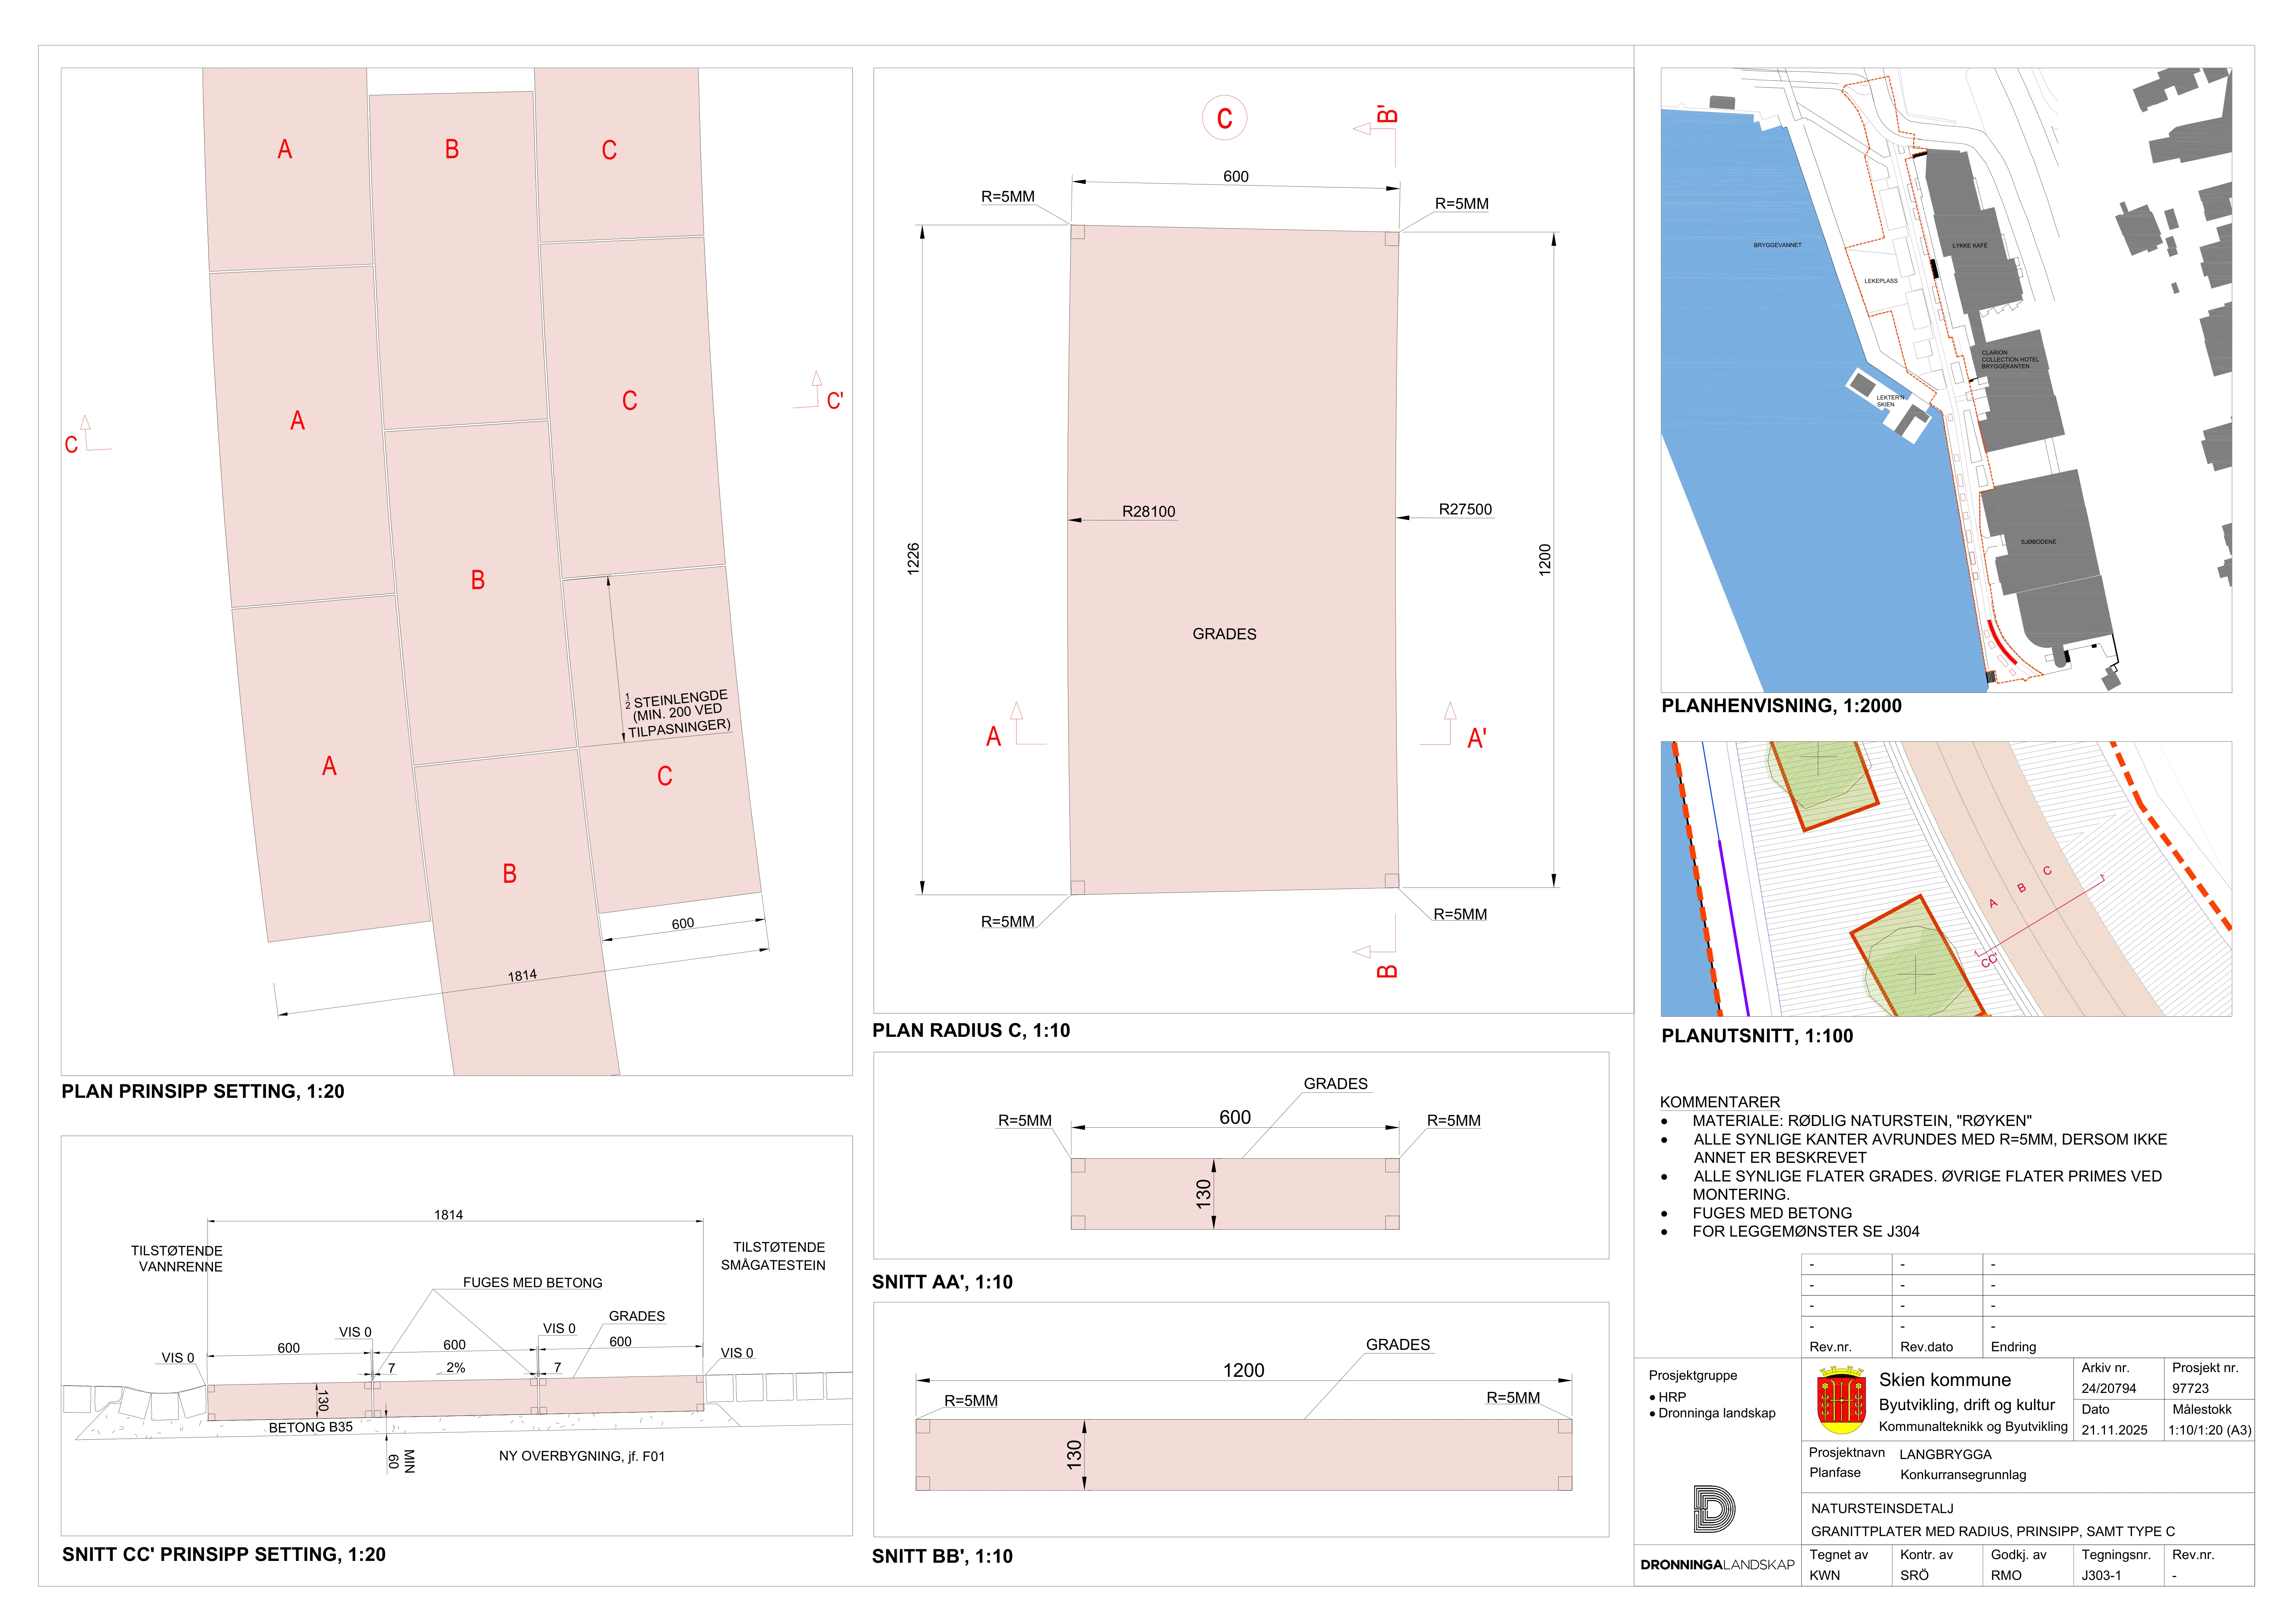Click the approver initials "RMO"

pyautogui.click(x=2006, y=1575)
